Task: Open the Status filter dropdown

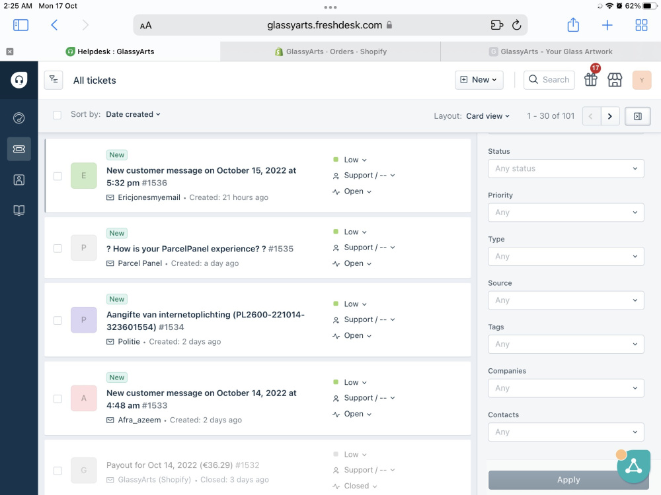Action: [x=566, y=168]
